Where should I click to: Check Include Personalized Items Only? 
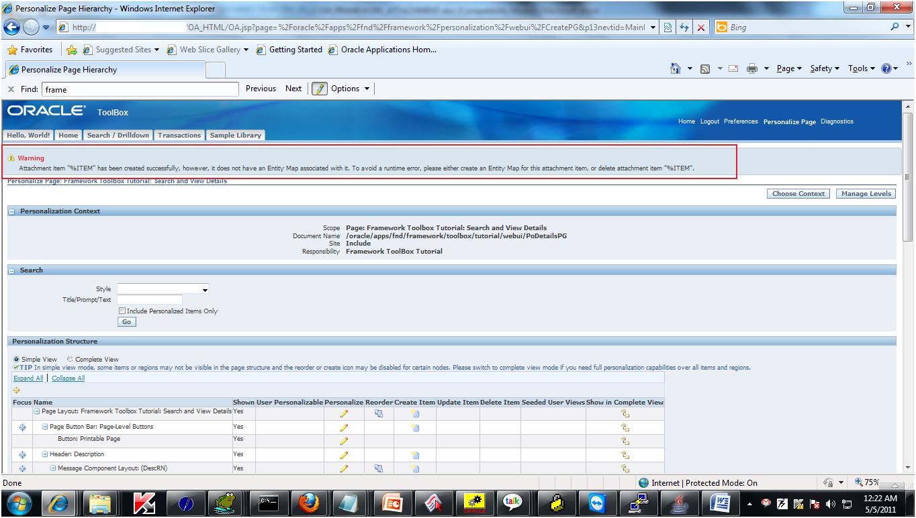122,311
